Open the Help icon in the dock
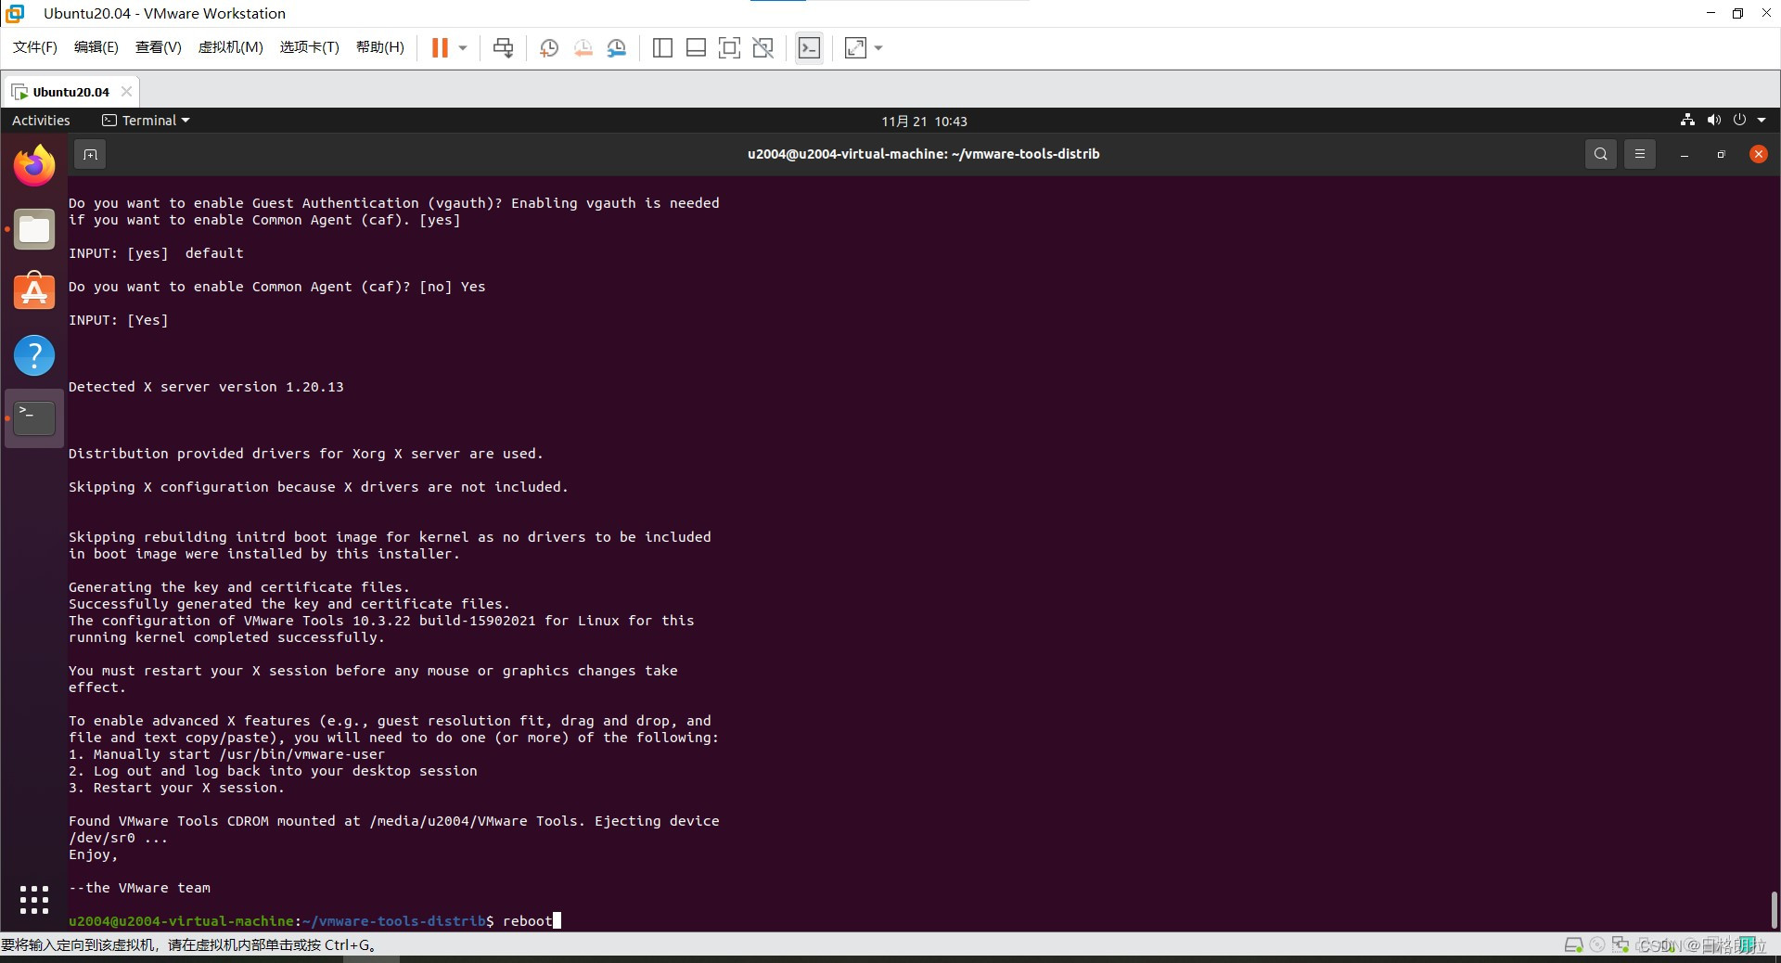The height and width of the screenshot is (963, 1781). click(34, 355)
